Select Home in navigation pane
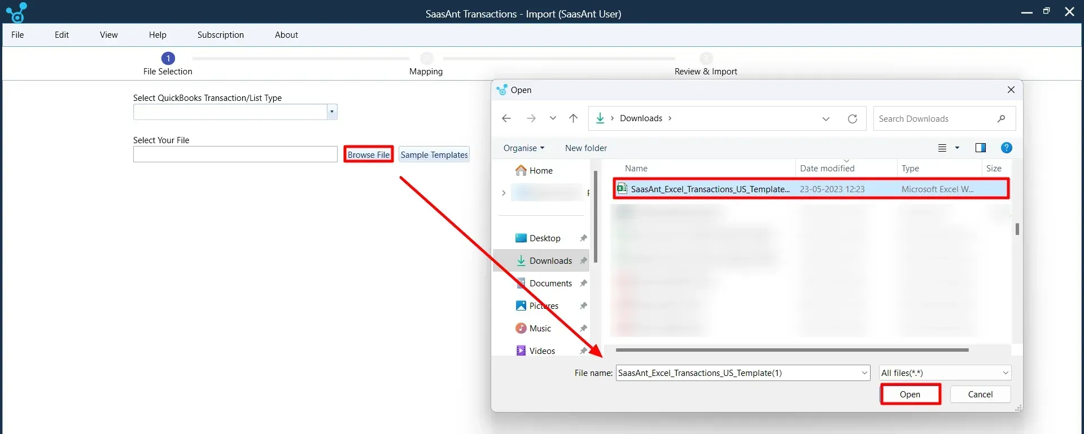This screenshot has height=434, width=1084. click(x=541, y=171)
